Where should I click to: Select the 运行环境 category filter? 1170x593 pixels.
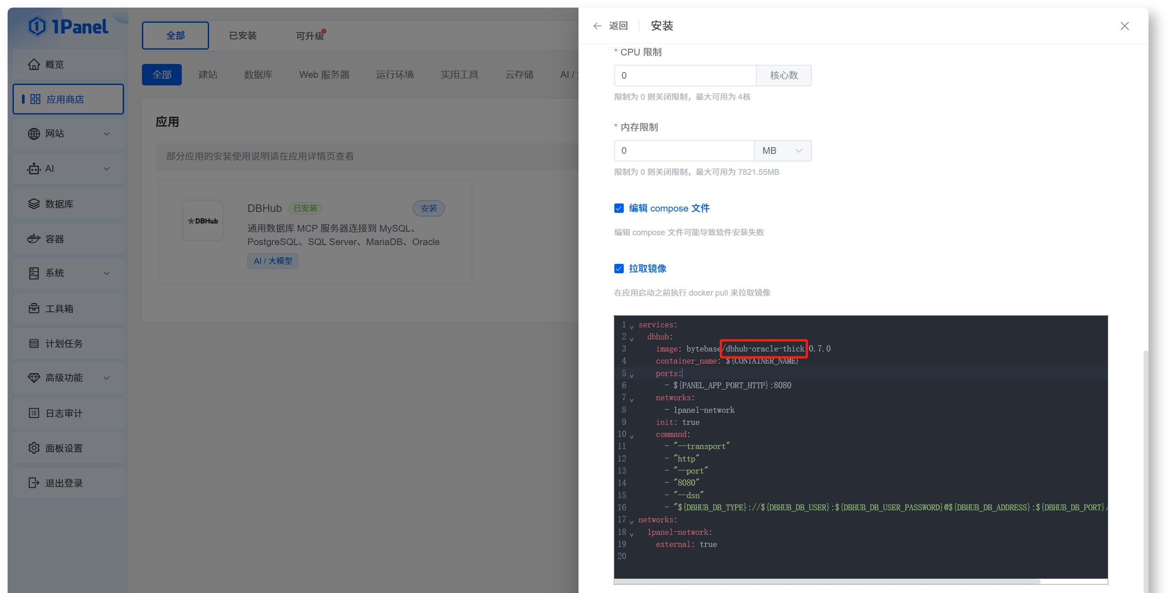pos(394,74)
